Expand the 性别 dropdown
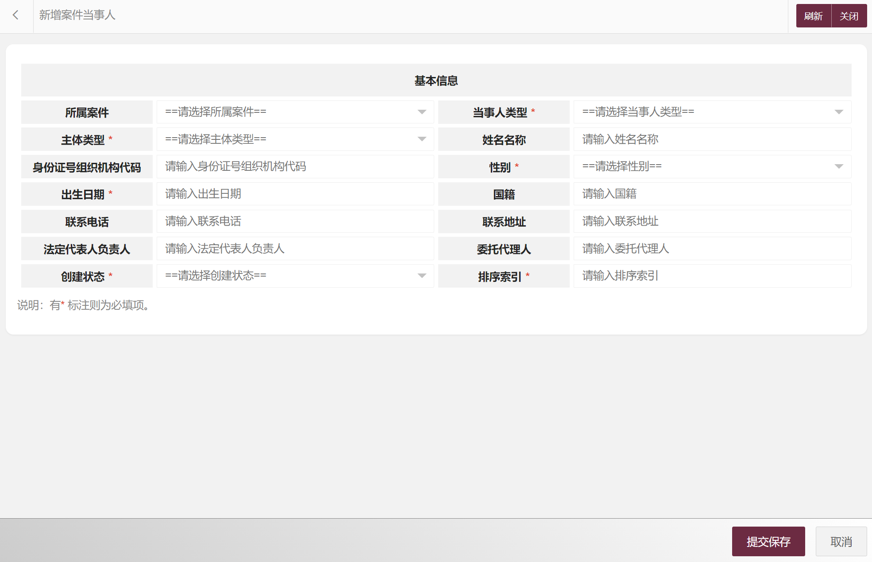Viewport: 872px width, 562px height. [712, 167]
